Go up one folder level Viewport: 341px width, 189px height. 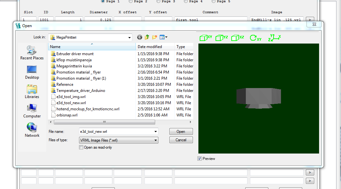click(x=147, y=37)
